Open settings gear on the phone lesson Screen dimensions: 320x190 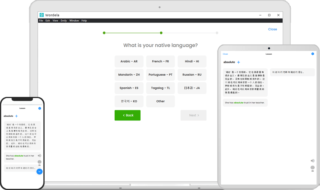(40, 108)
